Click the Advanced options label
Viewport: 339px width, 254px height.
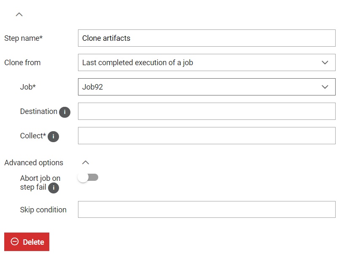[x=34, y=163]
